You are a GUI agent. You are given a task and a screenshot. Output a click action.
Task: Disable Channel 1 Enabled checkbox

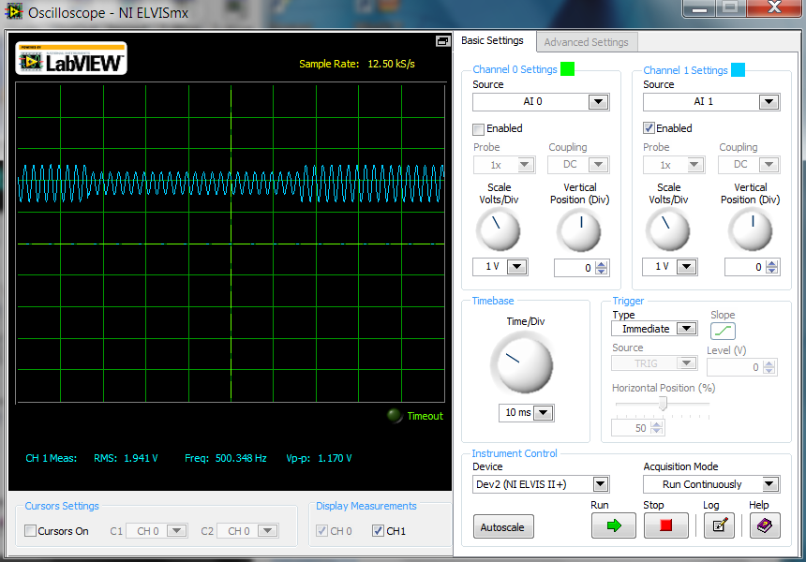tap(649, 128)
